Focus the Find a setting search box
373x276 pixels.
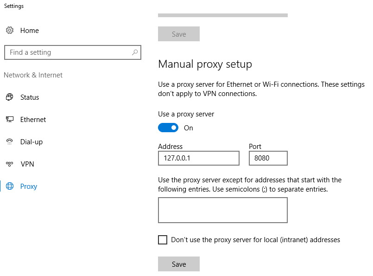point(73,52)
